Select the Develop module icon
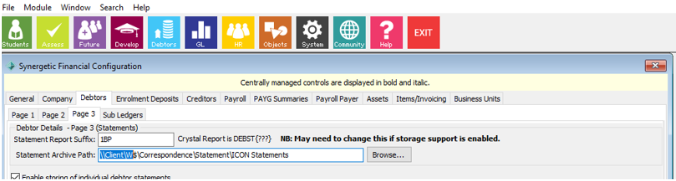This screenshot has width=676, height=181. [x=127, y=33]
